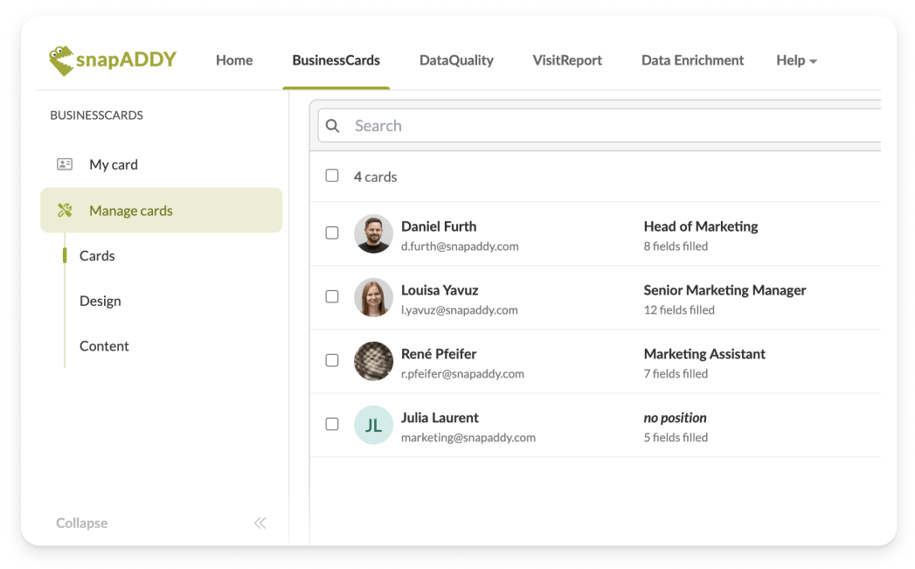This screenshot has width=915, height=569.
Task: Open the DataQuality tab
Action: point(456,60)
